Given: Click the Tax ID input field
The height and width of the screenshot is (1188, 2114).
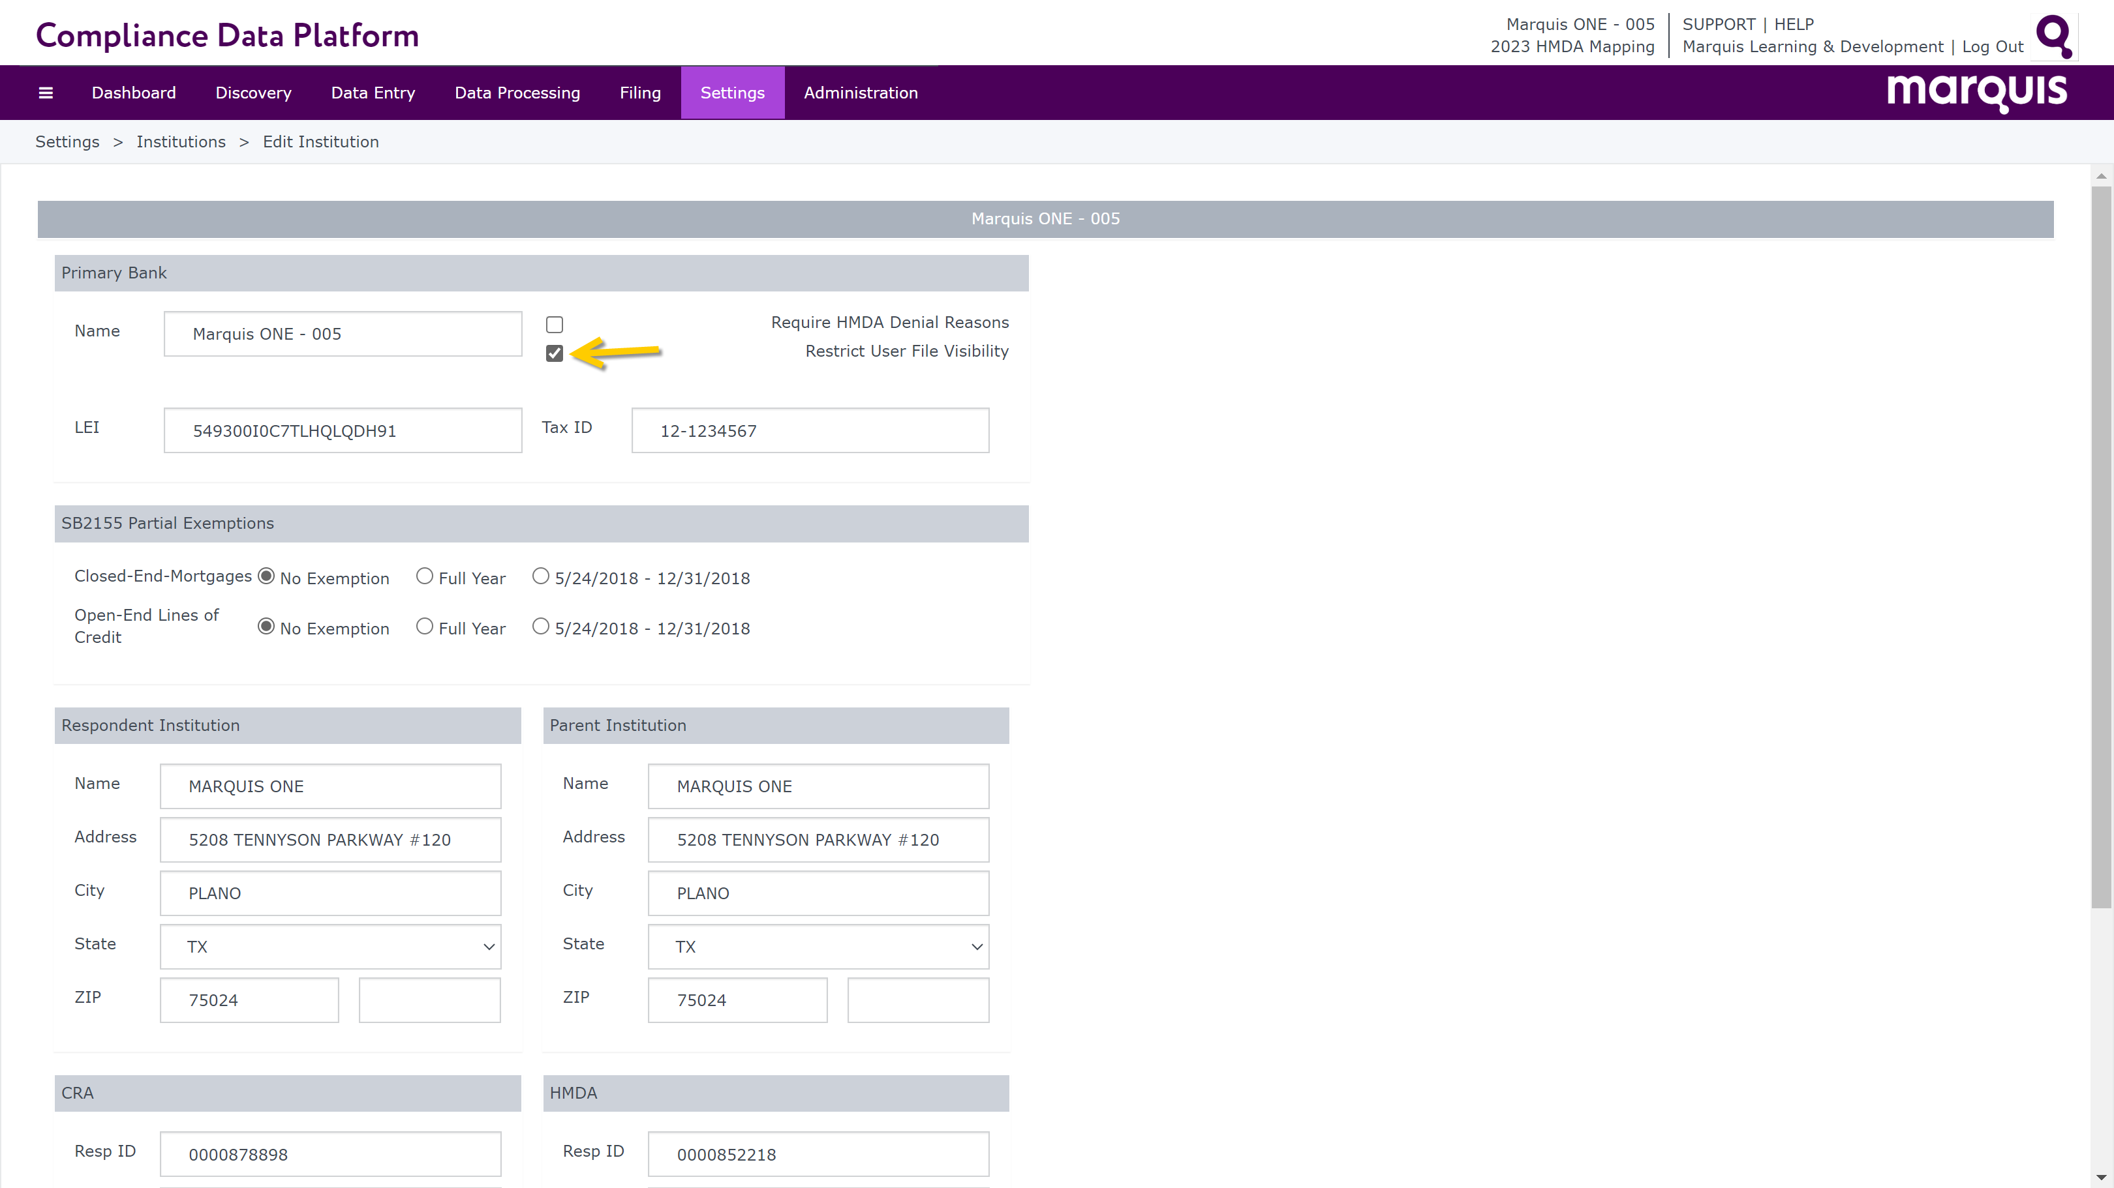Looking at the screenshot, I should [x=810, y=430].
